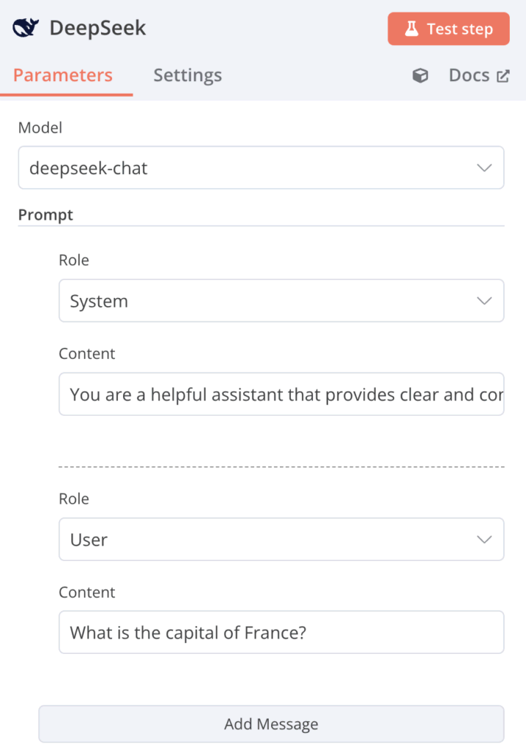The image size is (526, 755).
Task: Expand the first Role dropdown set to System
Action: point(280,301)
